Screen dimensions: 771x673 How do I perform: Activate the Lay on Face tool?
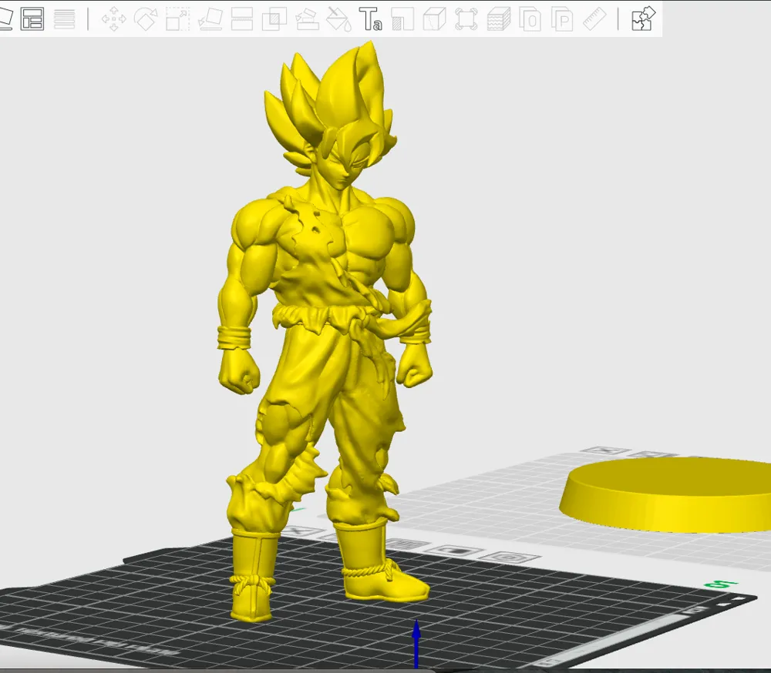[210, 19]
